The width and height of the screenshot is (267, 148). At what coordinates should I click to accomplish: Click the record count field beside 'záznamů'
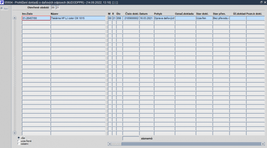tap(130, 138)
